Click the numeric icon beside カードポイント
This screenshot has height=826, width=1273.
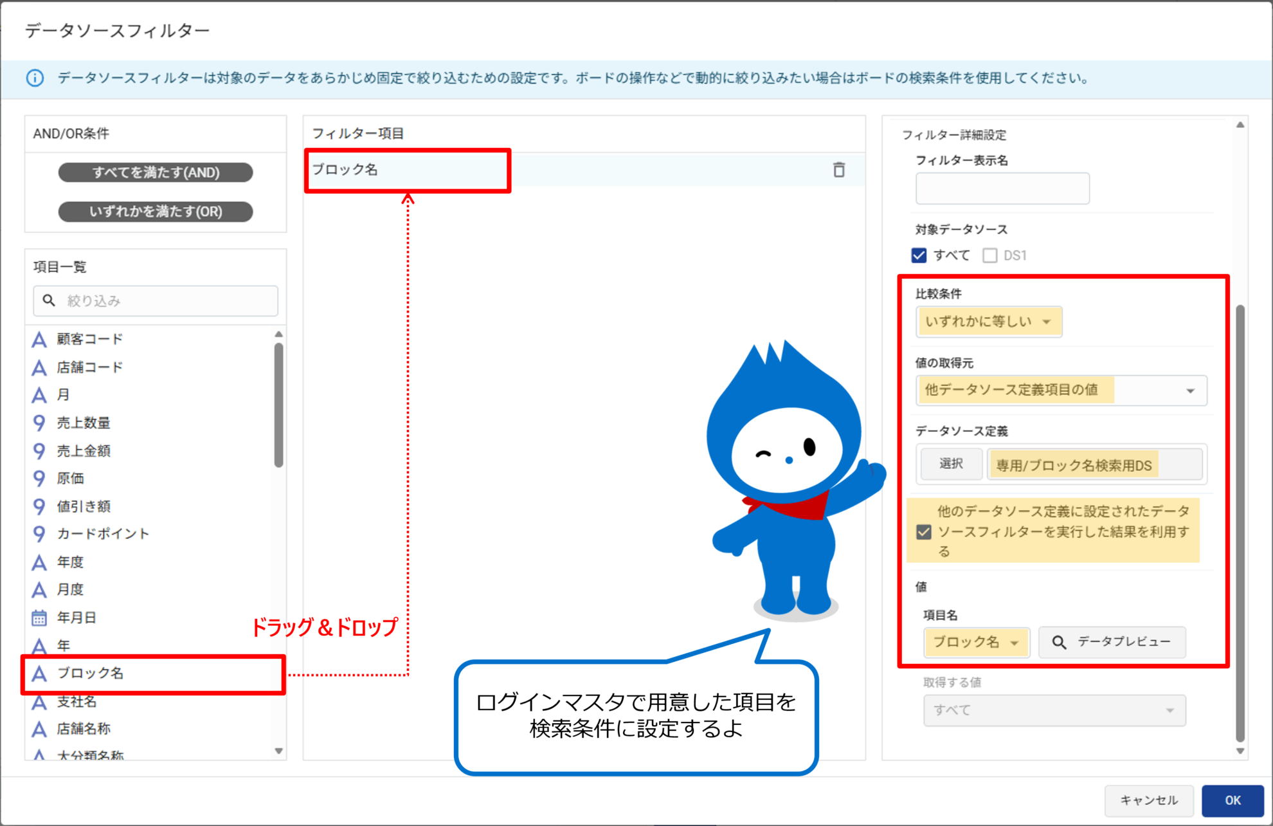[39, 533]
